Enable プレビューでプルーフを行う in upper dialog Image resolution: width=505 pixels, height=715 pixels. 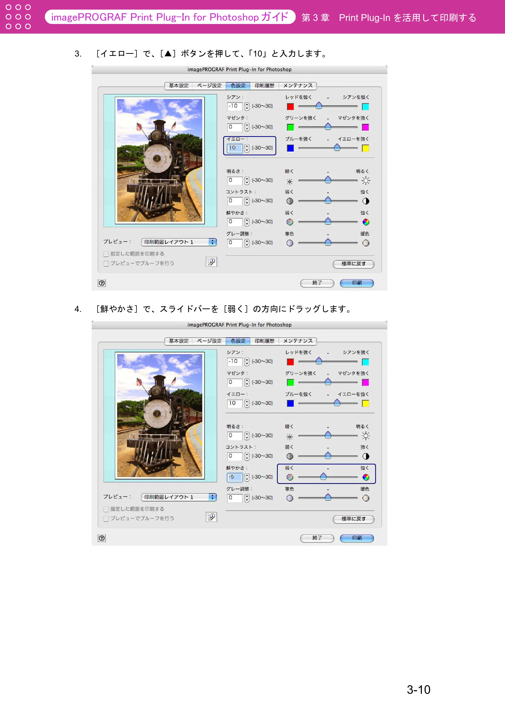[106, 263]
